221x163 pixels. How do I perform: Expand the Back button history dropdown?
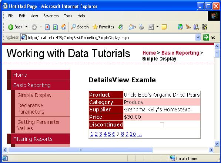click(x=26, y=27)
